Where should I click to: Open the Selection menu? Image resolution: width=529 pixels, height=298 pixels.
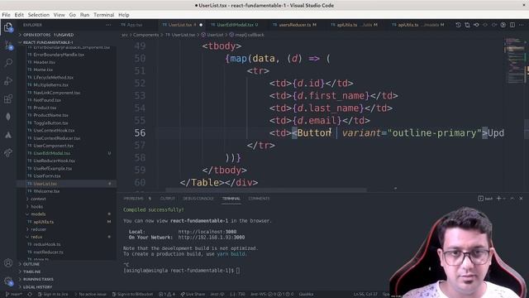click(x=39, y=15)
